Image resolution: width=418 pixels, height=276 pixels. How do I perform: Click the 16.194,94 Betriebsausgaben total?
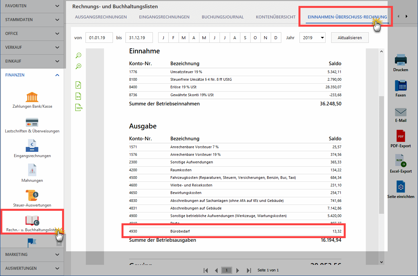click(x=331, y=240)
